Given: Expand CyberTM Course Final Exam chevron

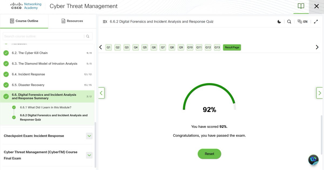Looking at the screenshot, I should [89, 155].
